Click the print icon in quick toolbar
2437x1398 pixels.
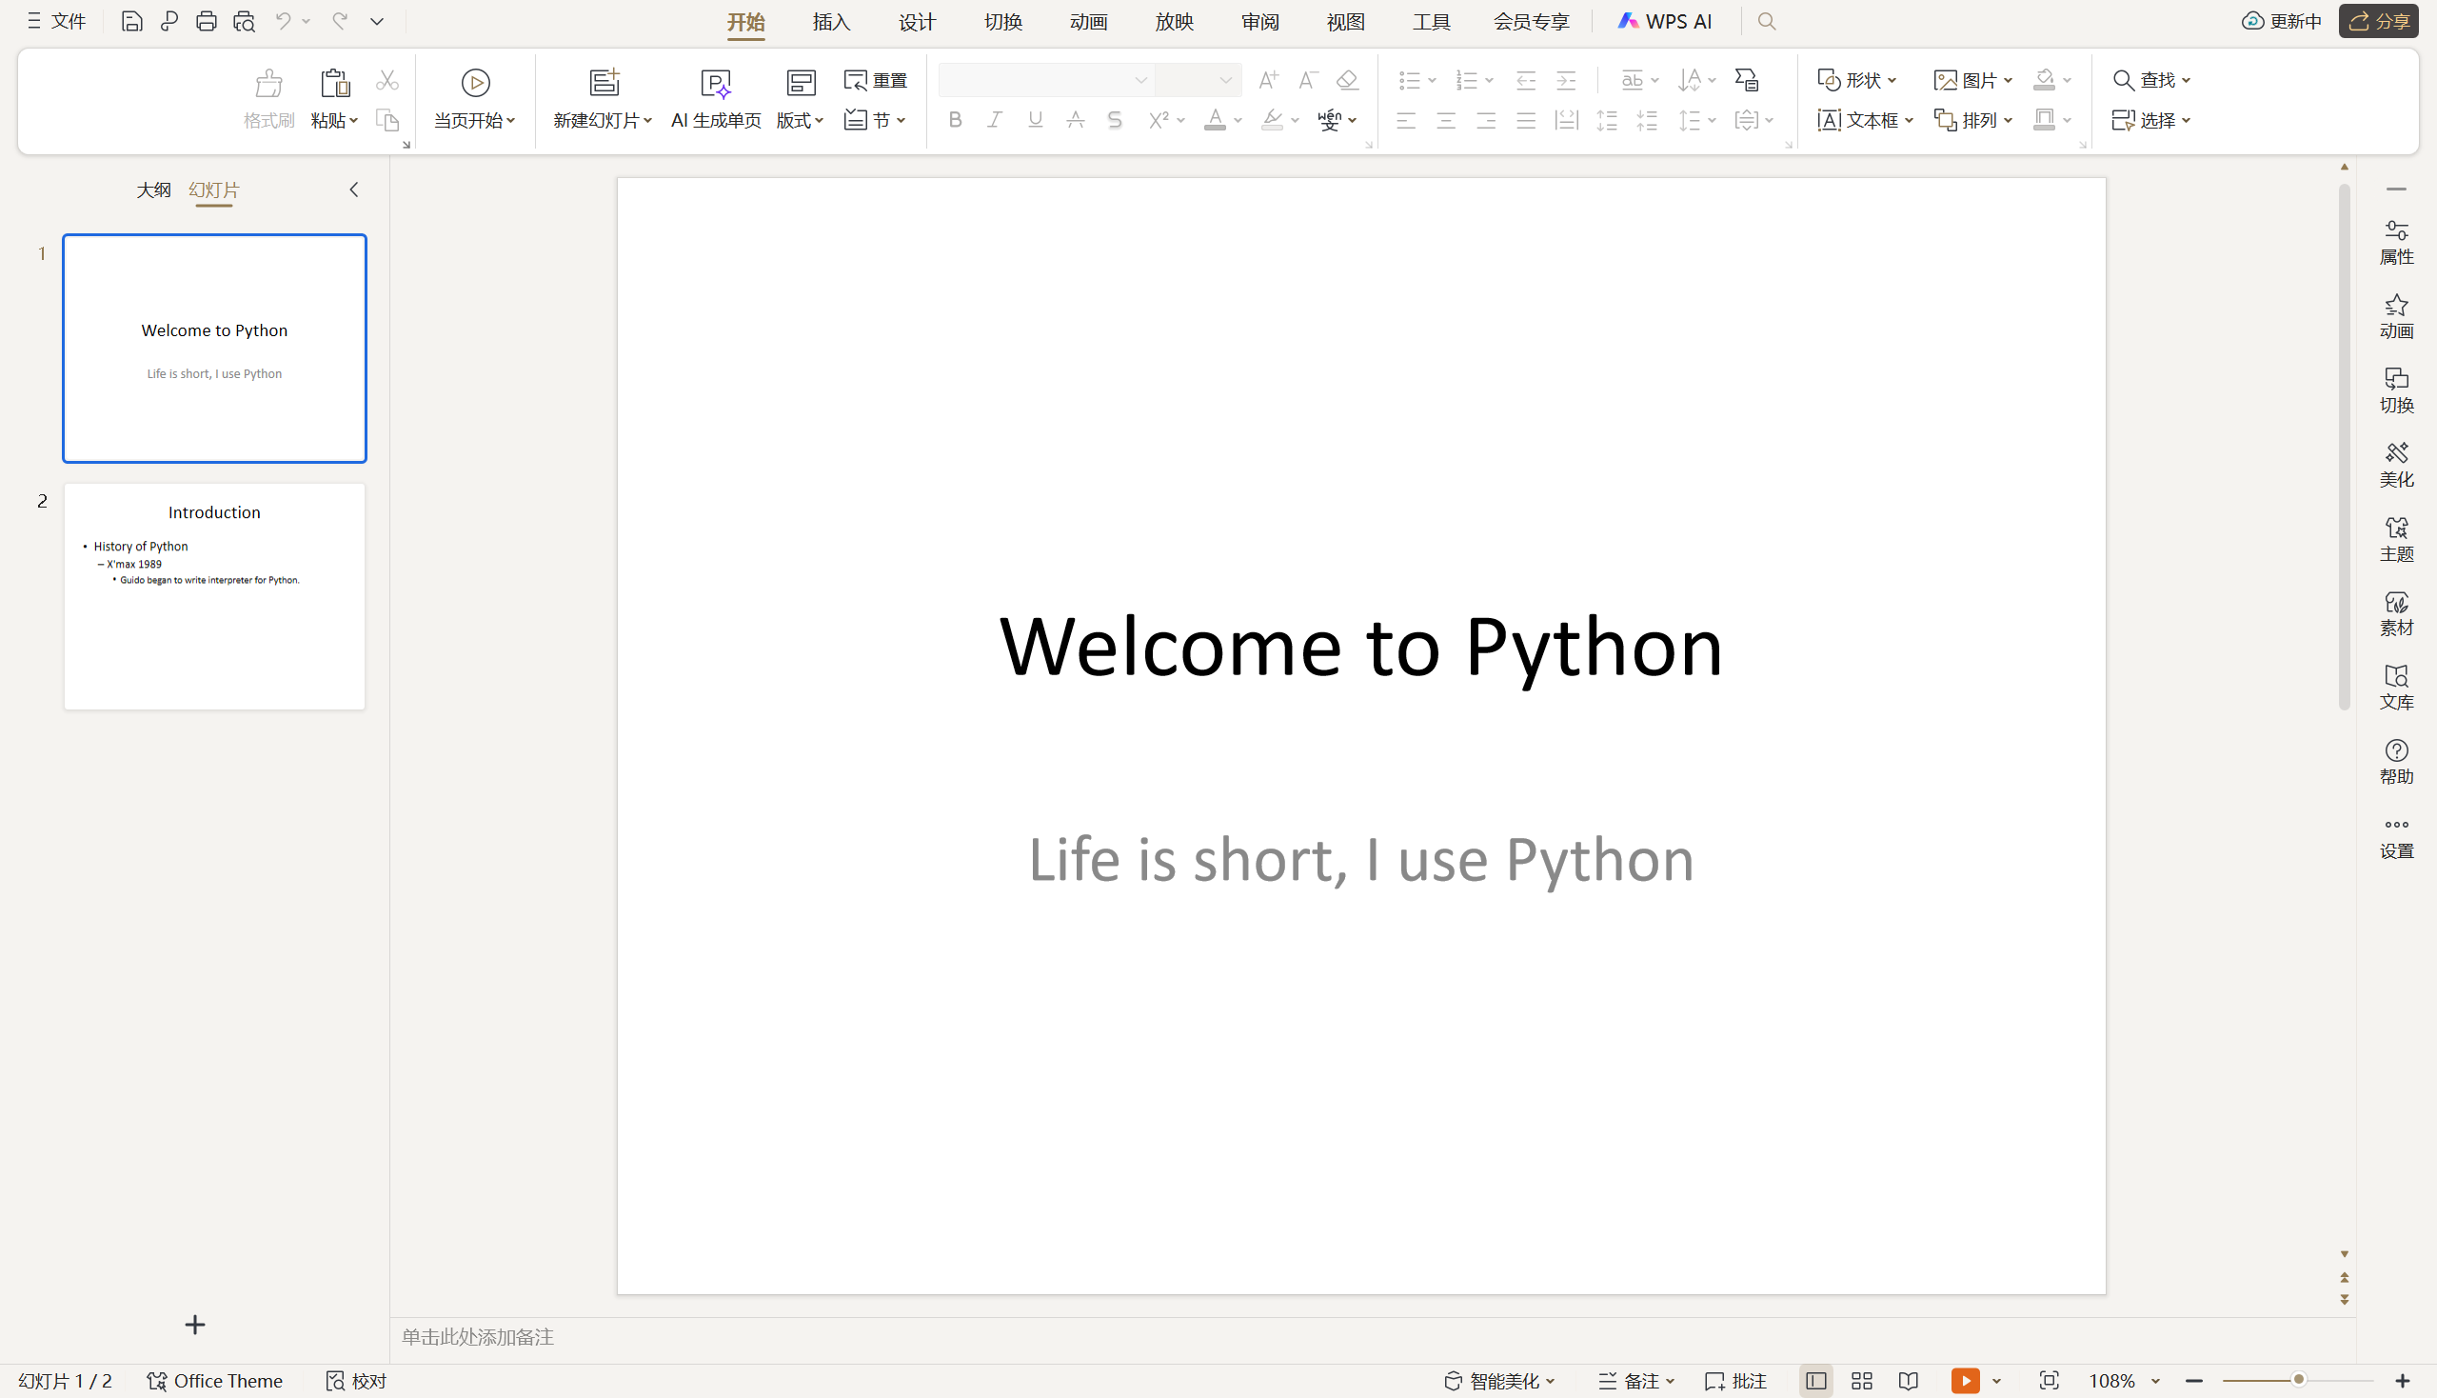206,21
